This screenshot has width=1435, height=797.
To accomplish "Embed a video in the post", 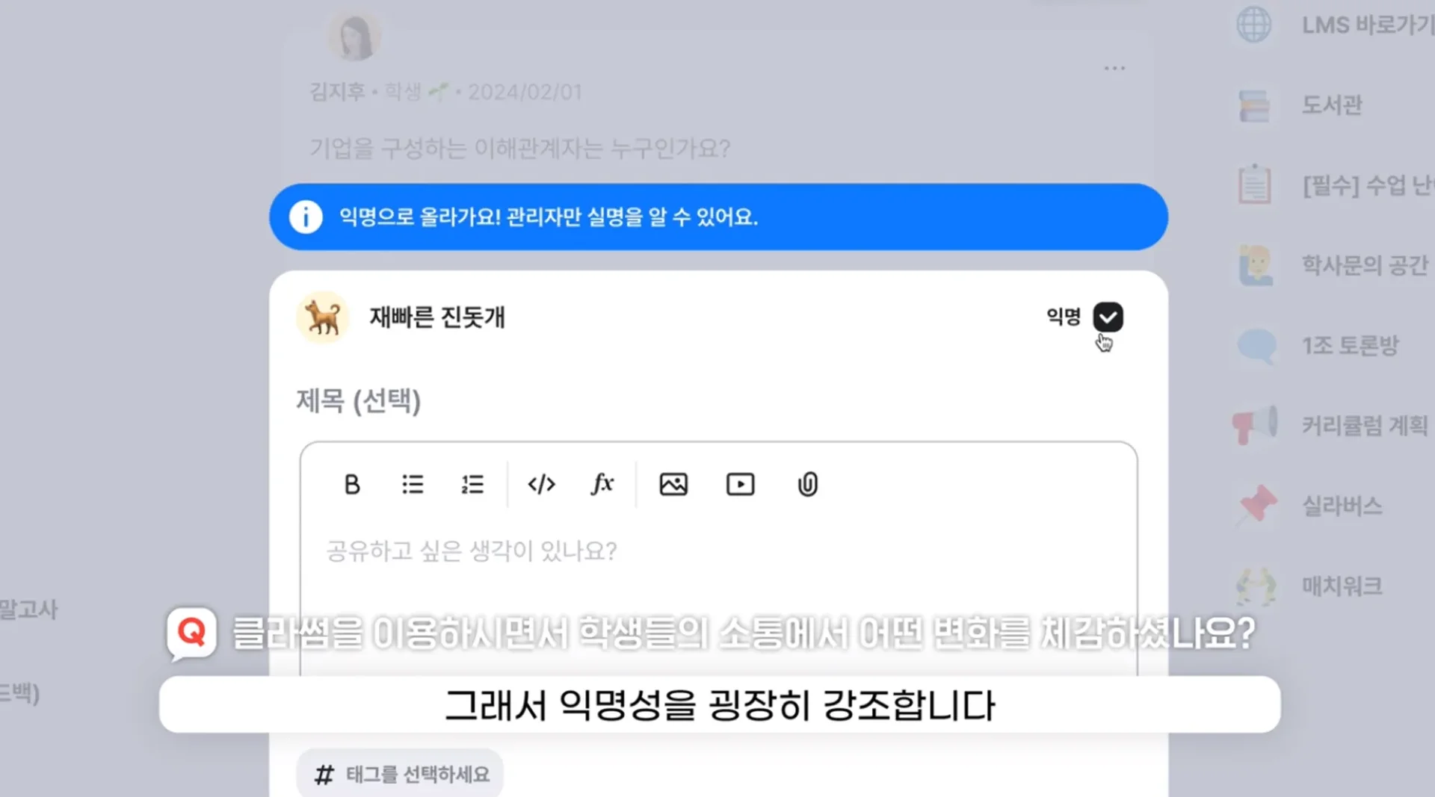I will coord(740,485).
